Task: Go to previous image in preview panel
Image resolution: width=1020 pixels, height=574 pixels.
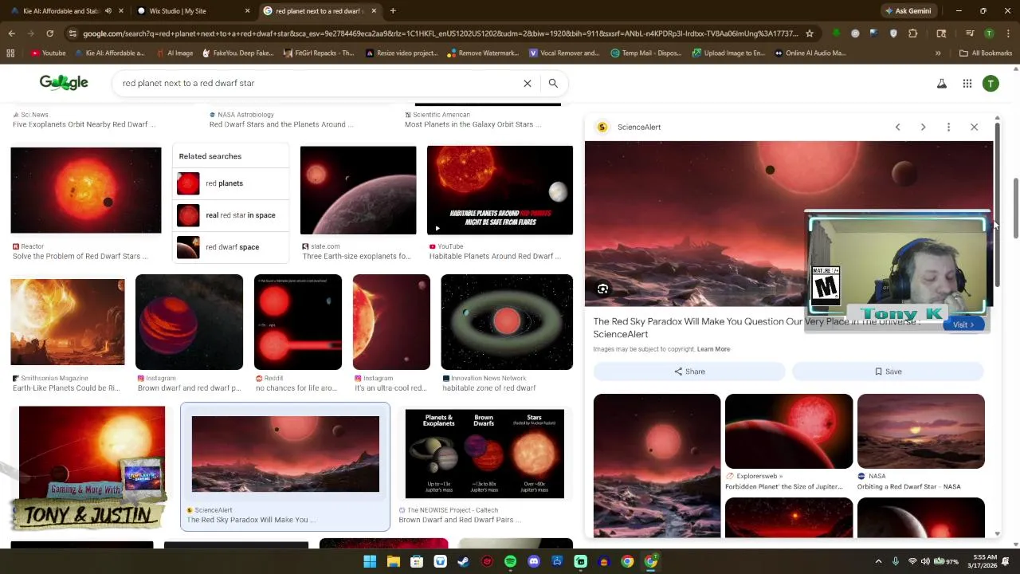Action: coord(897,127)
